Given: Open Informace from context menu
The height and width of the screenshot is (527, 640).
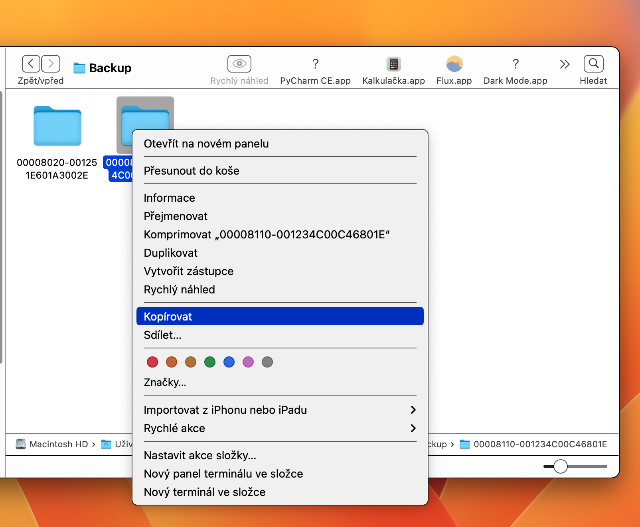Looking at the screenshot, I should (x=280, y=198).
